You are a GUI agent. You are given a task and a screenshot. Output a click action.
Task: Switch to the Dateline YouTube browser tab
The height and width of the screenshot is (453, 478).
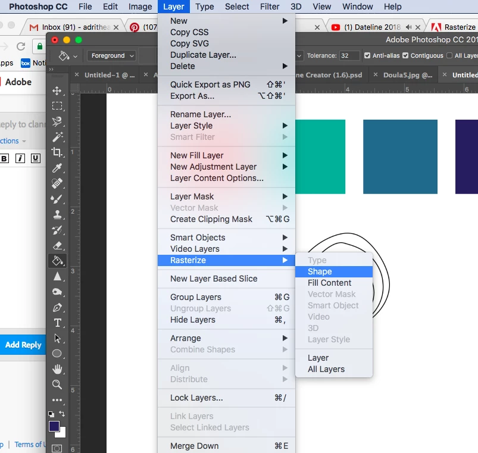point(375,27)
